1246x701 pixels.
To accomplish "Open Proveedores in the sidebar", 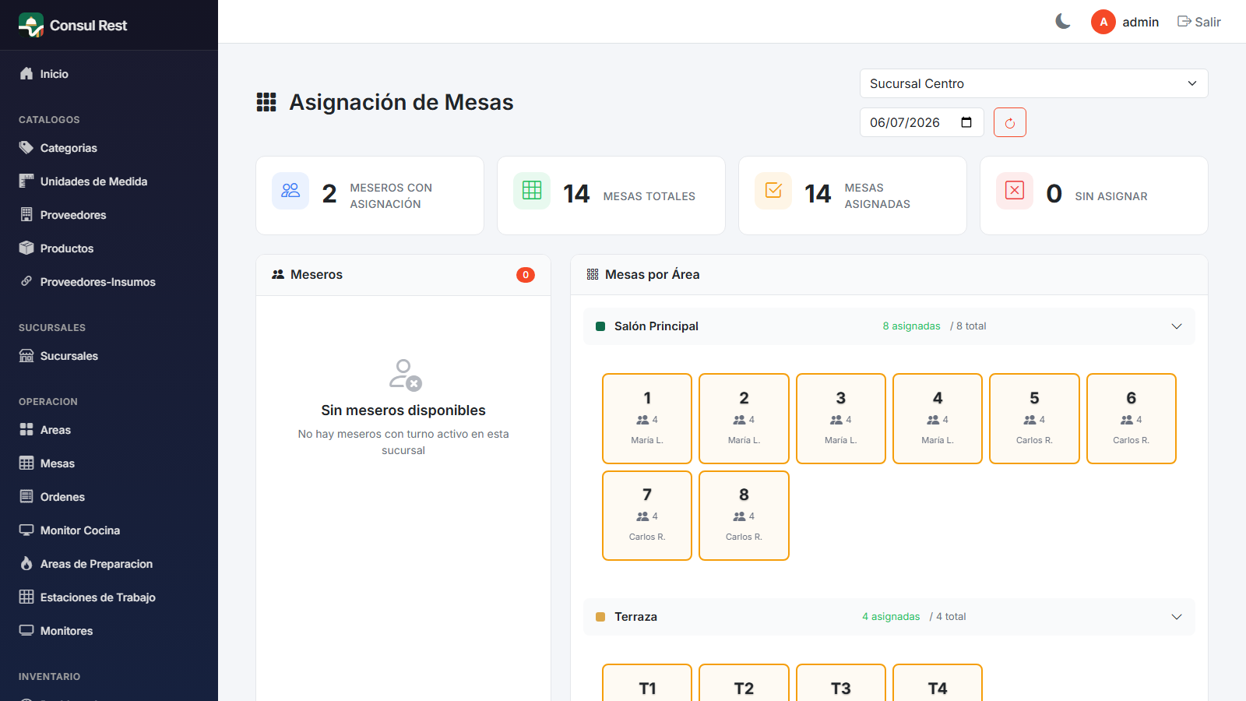I will click(x=109, y=215).
